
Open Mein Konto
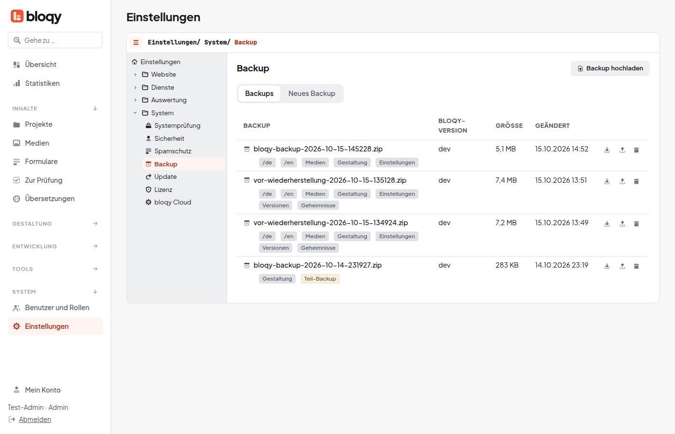point(55,390)
